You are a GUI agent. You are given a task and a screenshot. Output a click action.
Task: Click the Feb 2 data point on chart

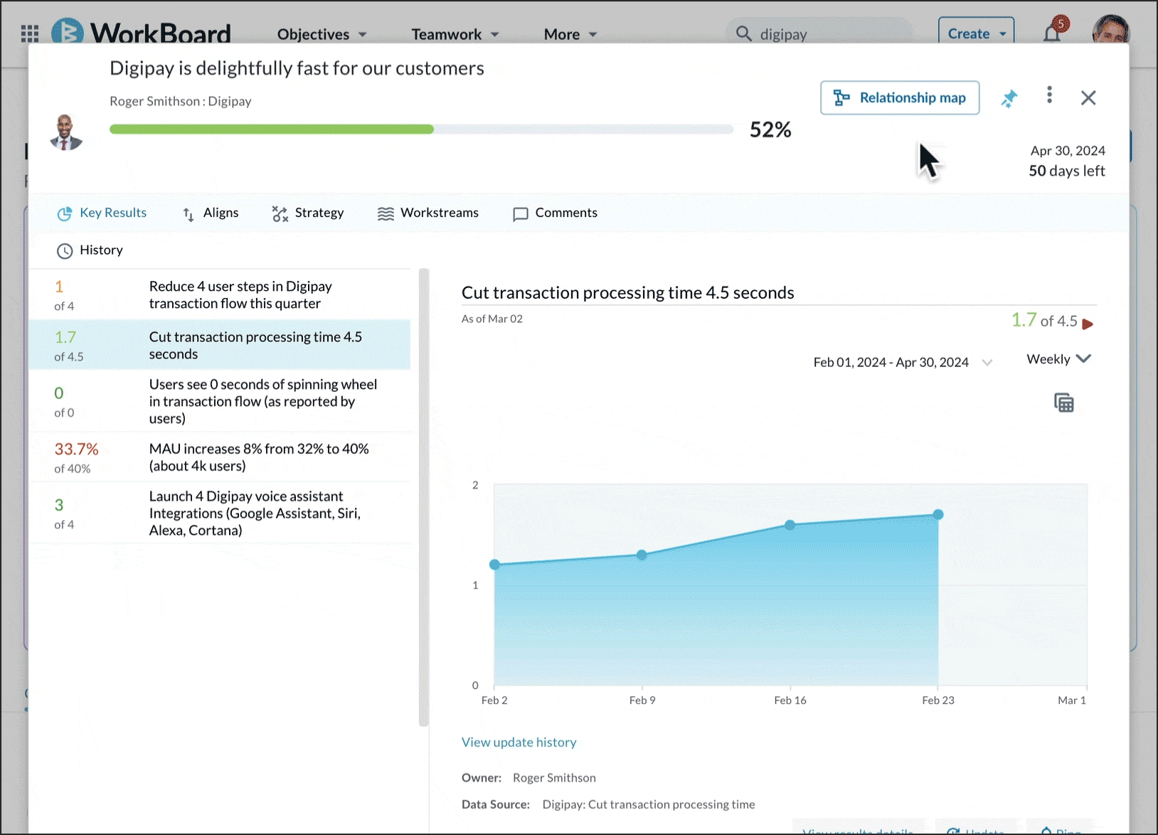click(x=494, y=565)
